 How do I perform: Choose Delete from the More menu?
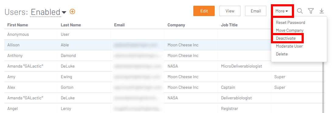282,54
